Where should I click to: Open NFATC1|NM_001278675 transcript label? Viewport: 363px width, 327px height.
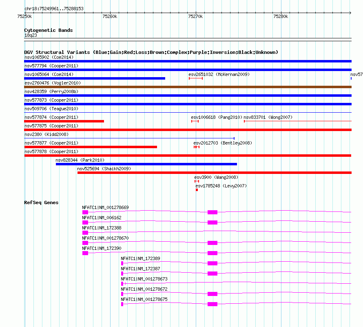click(144, 299)
